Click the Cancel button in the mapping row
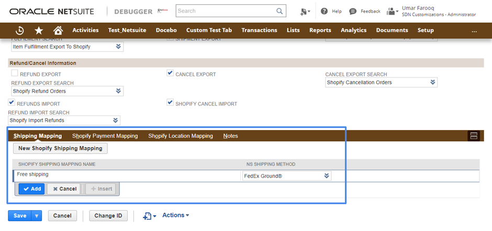Image resolution: width=492 pixels, height=231 pixels. pyautogui.click(x=64, y=189)
